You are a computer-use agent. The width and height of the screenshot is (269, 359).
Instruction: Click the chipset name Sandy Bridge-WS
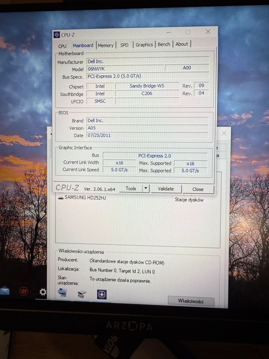click(x=147, y=86)
